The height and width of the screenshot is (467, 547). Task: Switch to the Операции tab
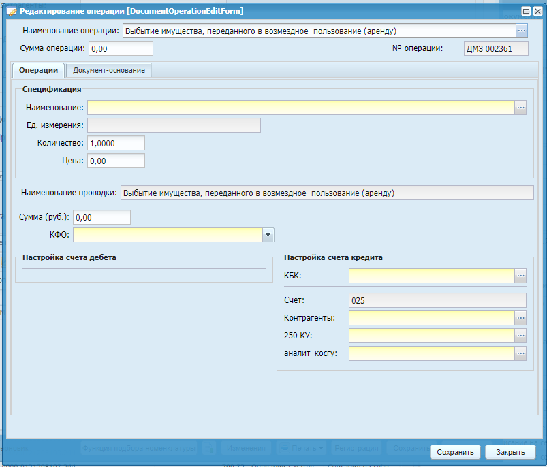pyautogui.click(x=38, y=70)
